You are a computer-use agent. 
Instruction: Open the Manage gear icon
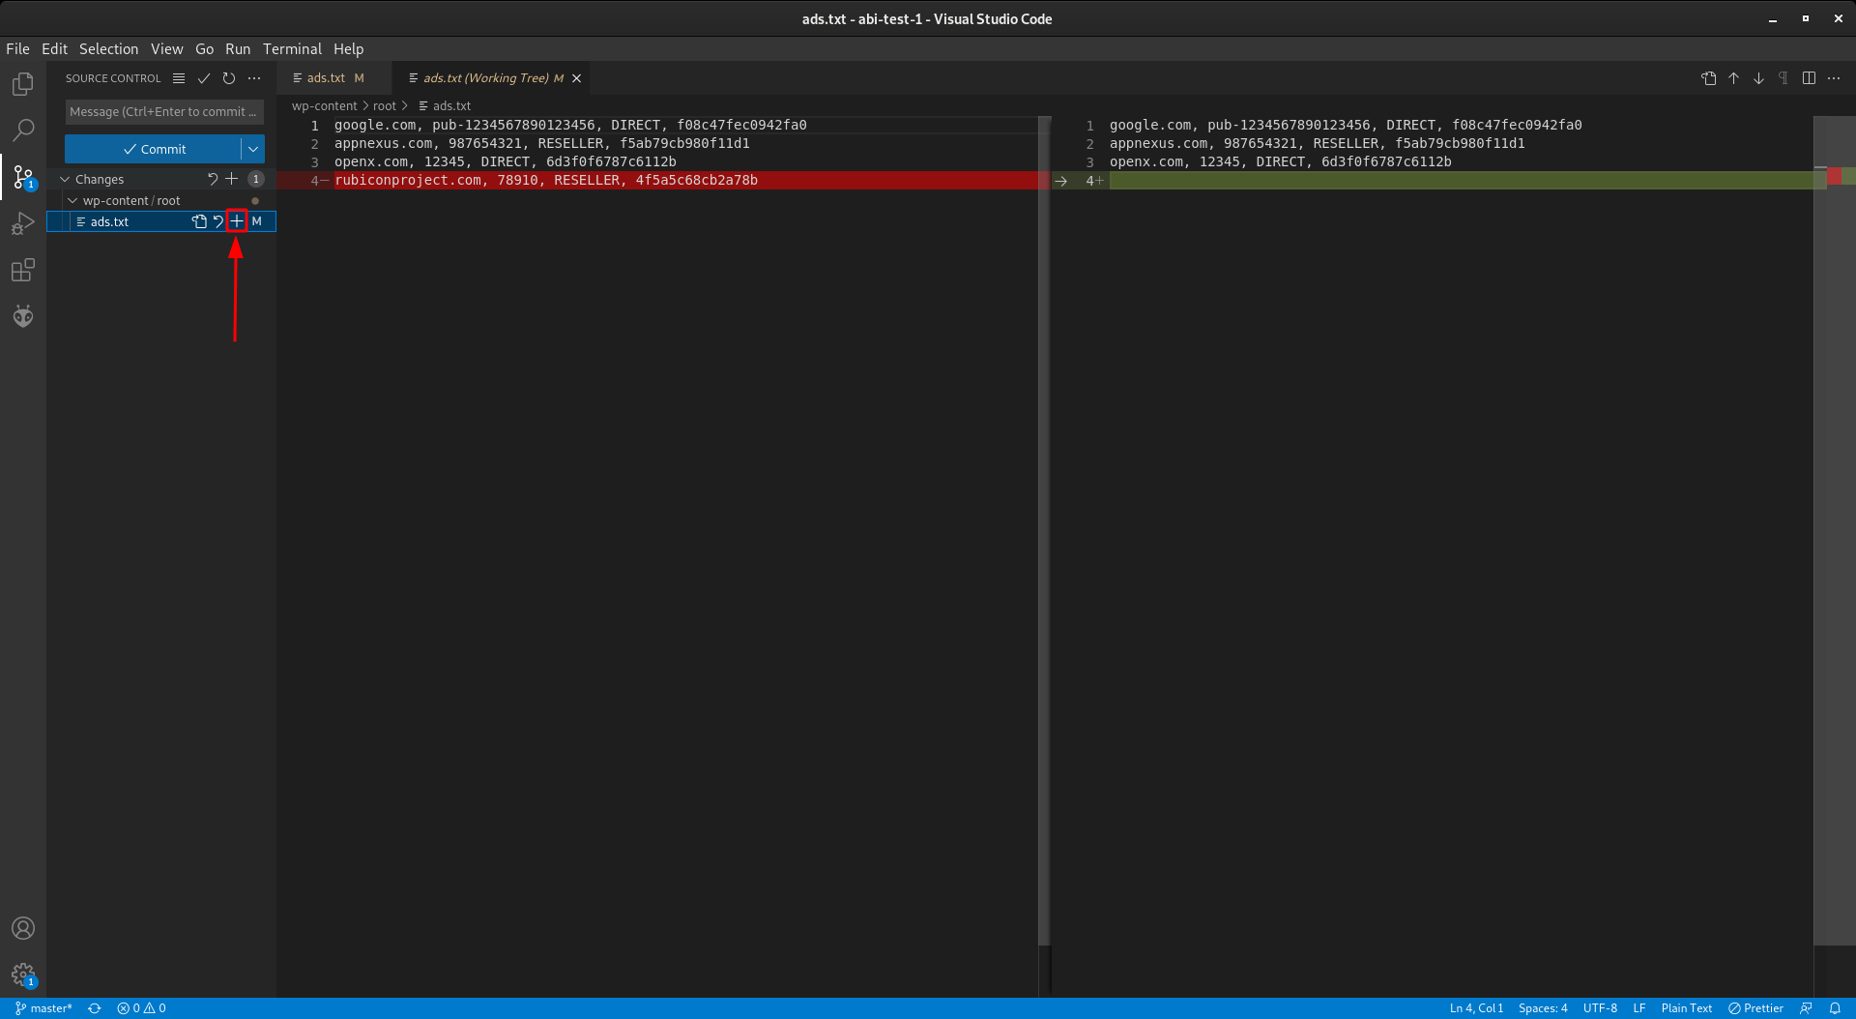point(23,975)
